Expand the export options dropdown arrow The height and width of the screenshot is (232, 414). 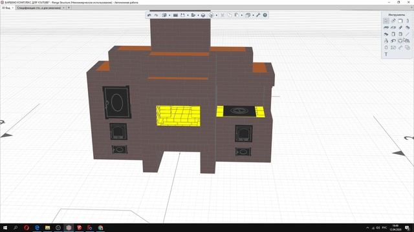click(x=198, y=15)
